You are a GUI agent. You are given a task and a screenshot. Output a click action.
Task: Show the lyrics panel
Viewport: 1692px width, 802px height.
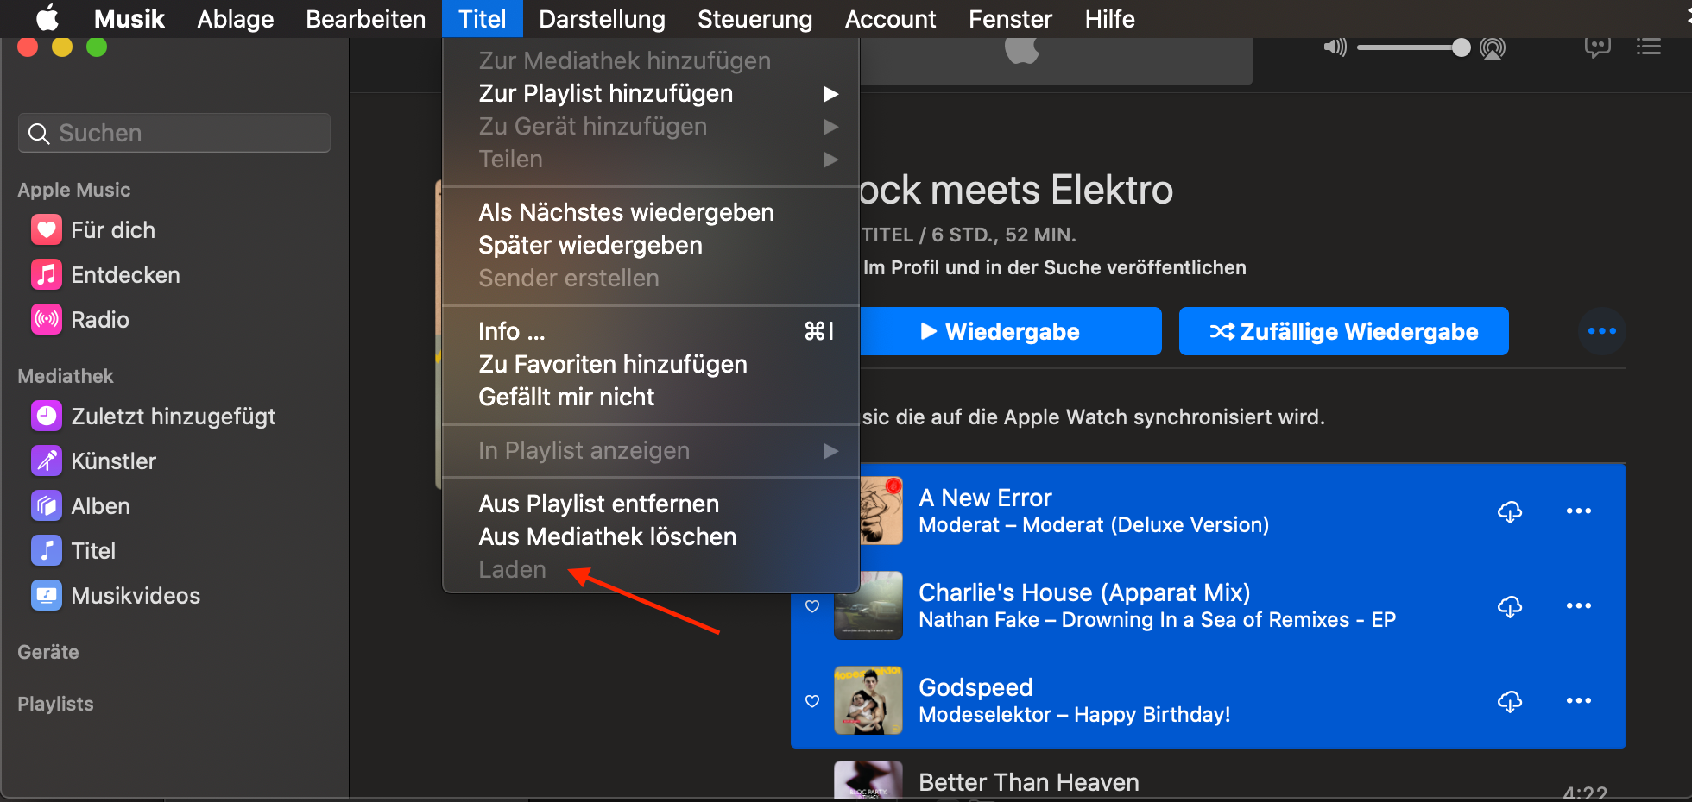(x=1598, y=47)
